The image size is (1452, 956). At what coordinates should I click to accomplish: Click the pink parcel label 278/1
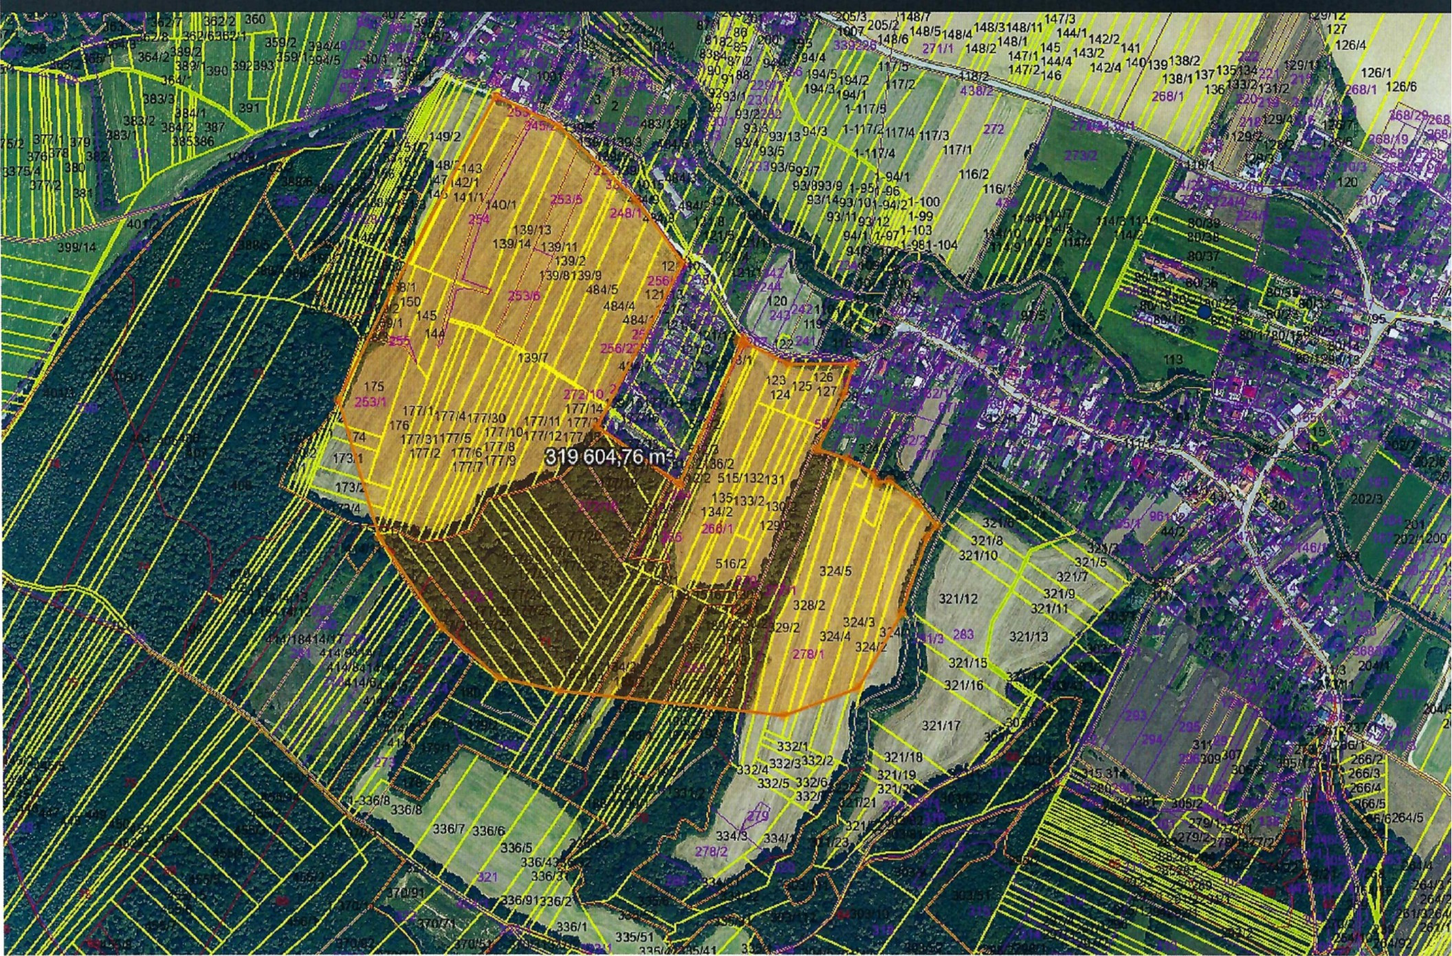pyautogui.click(x=808, y=654)
